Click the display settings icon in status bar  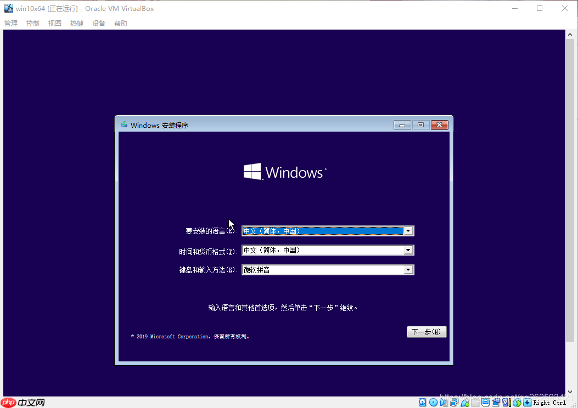(x=485, y=403)
